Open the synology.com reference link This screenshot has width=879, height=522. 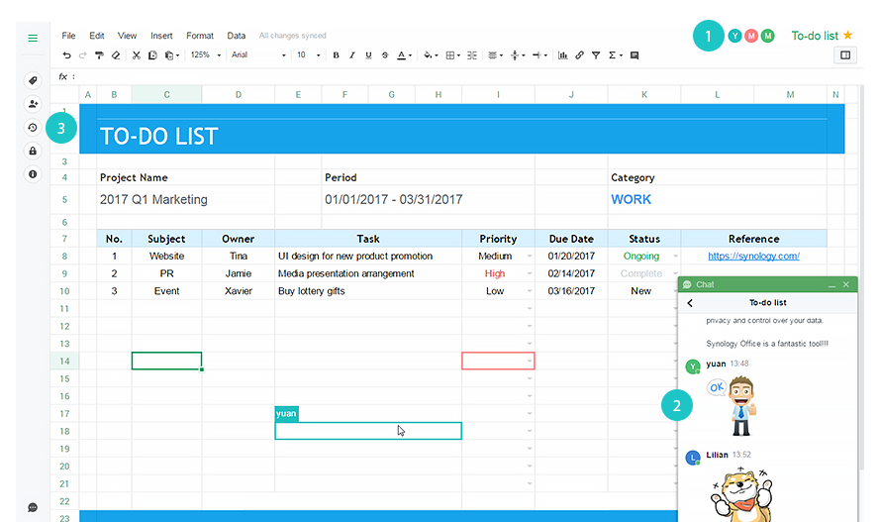coord(753,257)
